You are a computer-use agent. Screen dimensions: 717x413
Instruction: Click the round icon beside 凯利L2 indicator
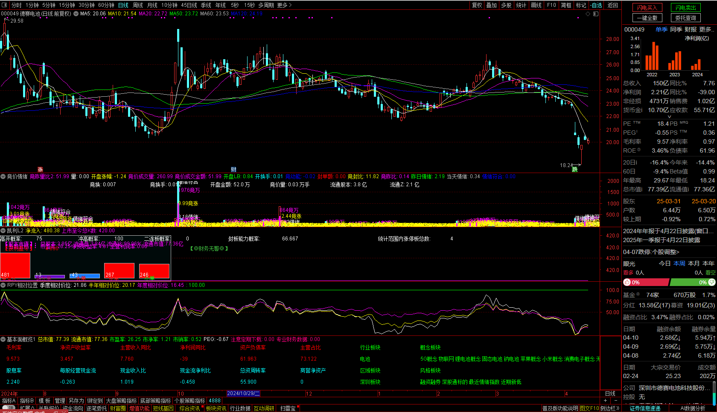tap(3, 231)
